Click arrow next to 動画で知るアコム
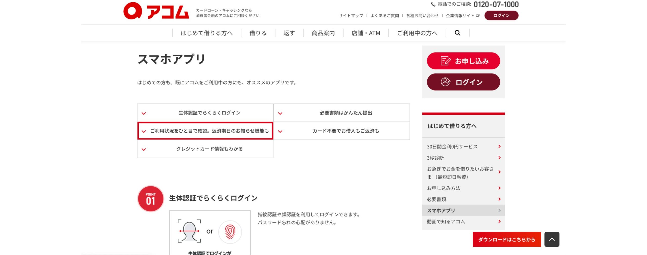Image resolution: width=647 pixels, height=255 pixels. [499, 221]
